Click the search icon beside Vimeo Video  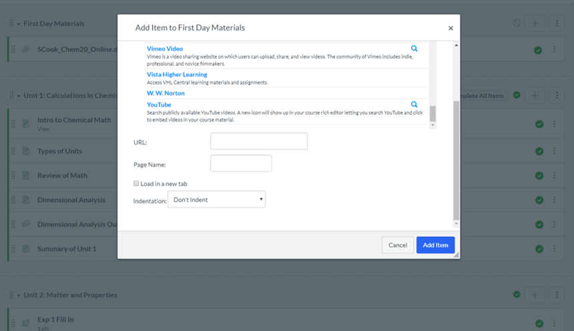click(414, 49)
